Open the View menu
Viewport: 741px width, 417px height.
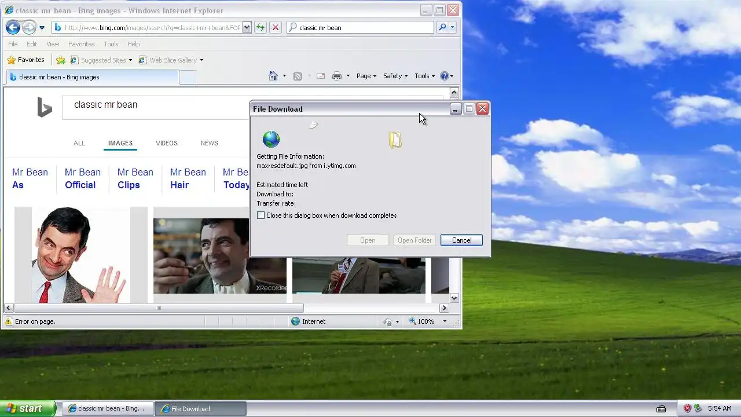coord(53,44)
